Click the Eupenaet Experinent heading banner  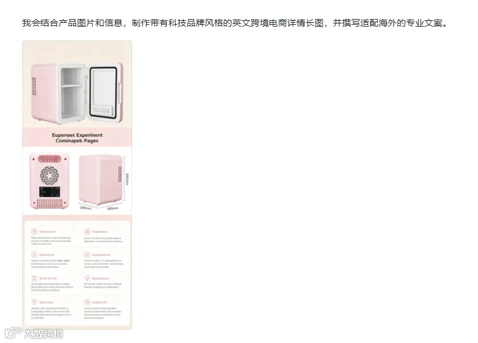coord(77,138)
